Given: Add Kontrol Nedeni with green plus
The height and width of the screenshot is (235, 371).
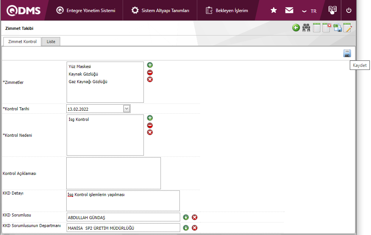Looking at the screenshot, I should click(x=150, y=118).
